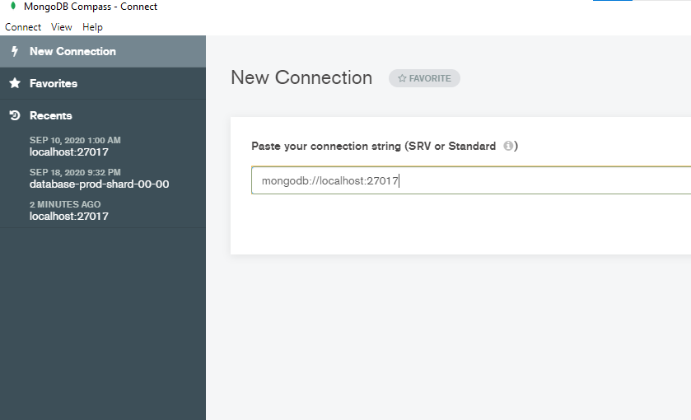This screenshot has height=420, width=691.
Task: Open the localhost:27017 connection from 2 minutes ago
Action: 68,211
